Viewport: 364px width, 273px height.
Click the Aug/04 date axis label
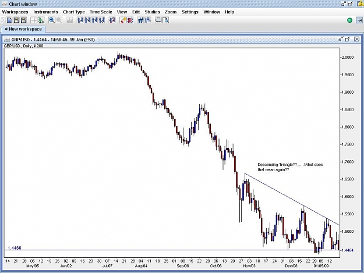pyautogui.click(x=141, y=266)
